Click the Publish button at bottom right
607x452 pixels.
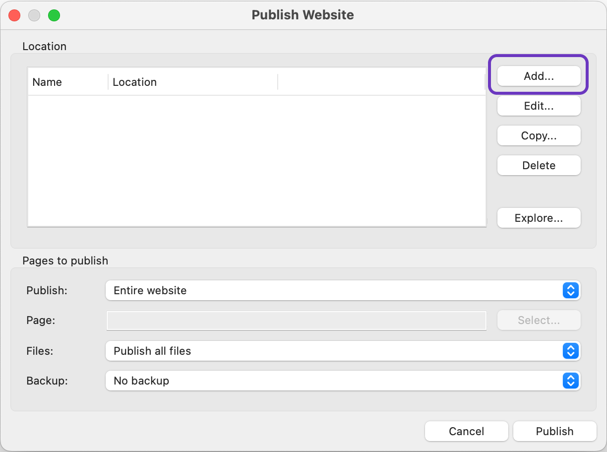coord(554,432)
